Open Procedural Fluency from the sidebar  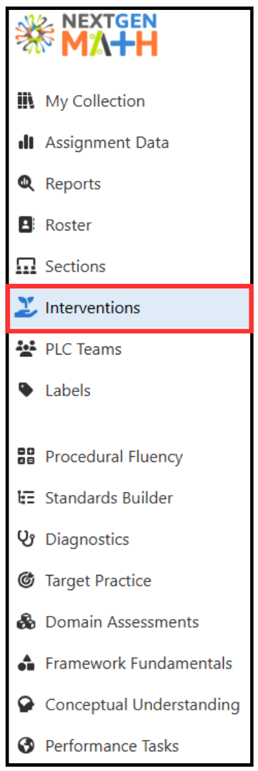coord(129,457)
